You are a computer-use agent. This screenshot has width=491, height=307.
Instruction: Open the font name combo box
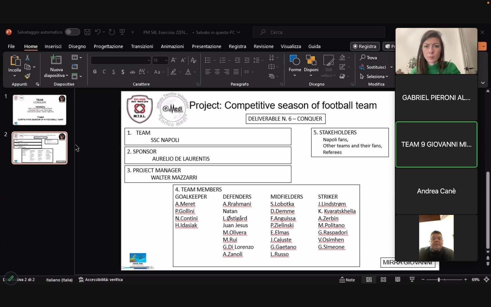[121, 60]
